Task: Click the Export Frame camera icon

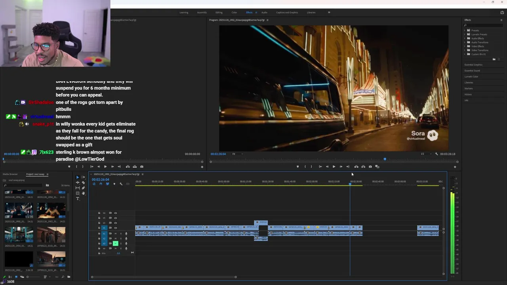Action: coord(370,167)
